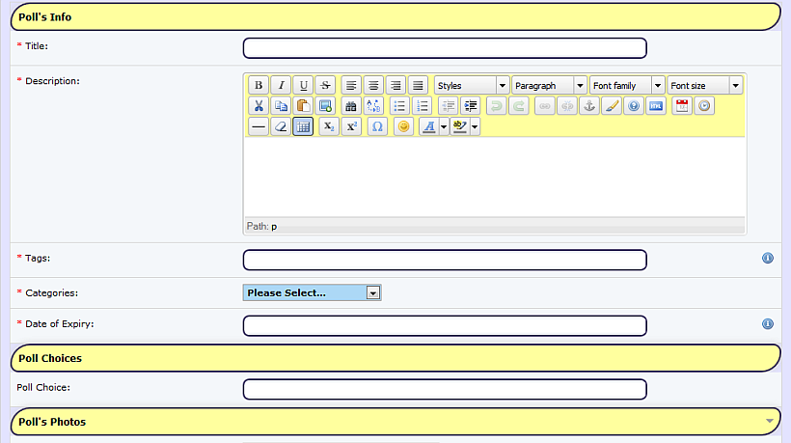Insert an emoticon using the smiley icon
This screenshot has height=443, width=791.
coord(404,126)
